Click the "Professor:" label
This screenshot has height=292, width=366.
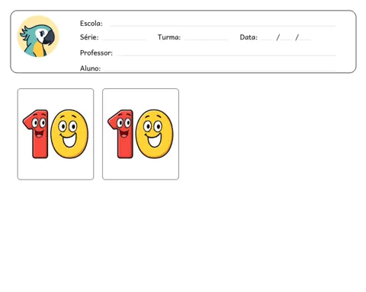(96, 52)
